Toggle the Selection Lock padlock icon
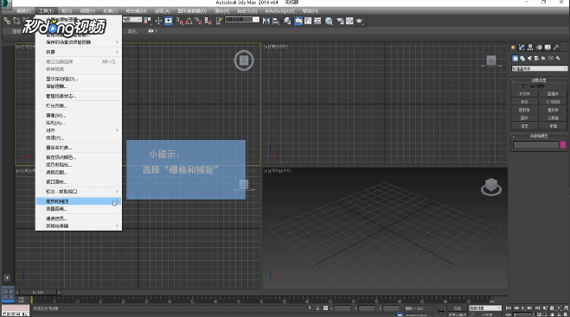The image size is (570, 317). 317,307
